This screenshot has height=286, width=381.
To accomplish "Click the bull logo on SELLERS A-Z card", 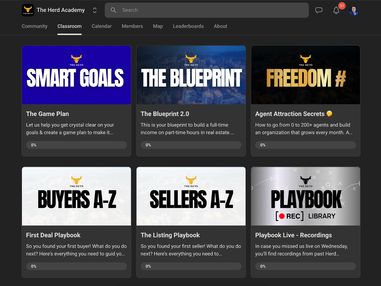I will pyautogui.click(x=191, y=181).
